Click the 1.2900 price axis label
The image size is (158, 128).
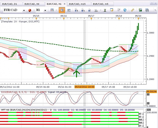(x=150, y=56)
